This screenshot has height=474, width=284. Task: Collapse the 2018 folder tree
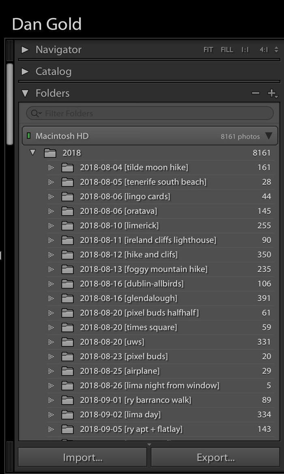click(x=33, y=153)
